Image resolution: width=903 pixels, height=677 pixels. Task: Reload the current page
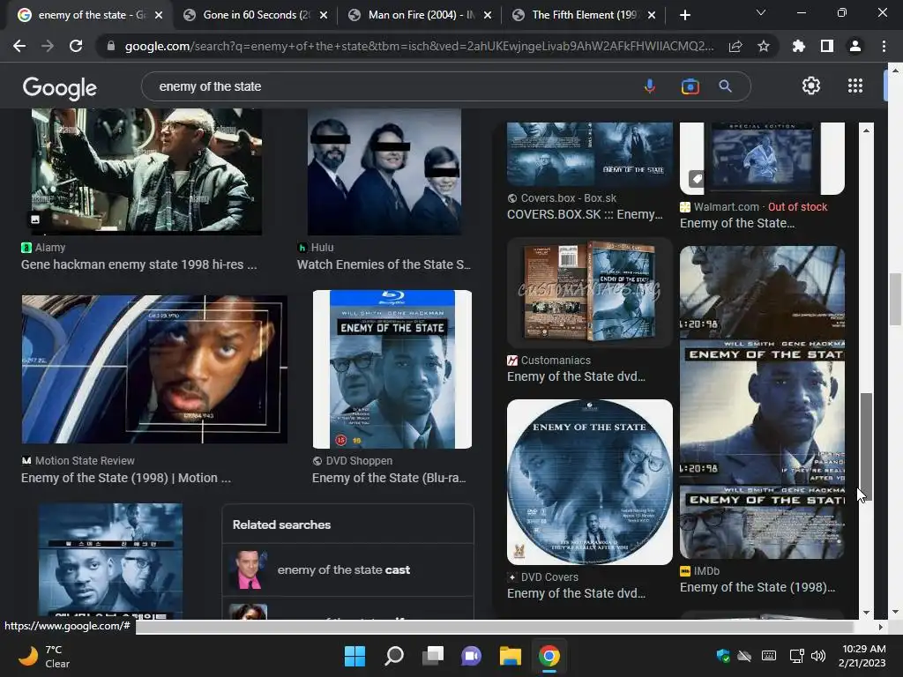click(76, 46)
